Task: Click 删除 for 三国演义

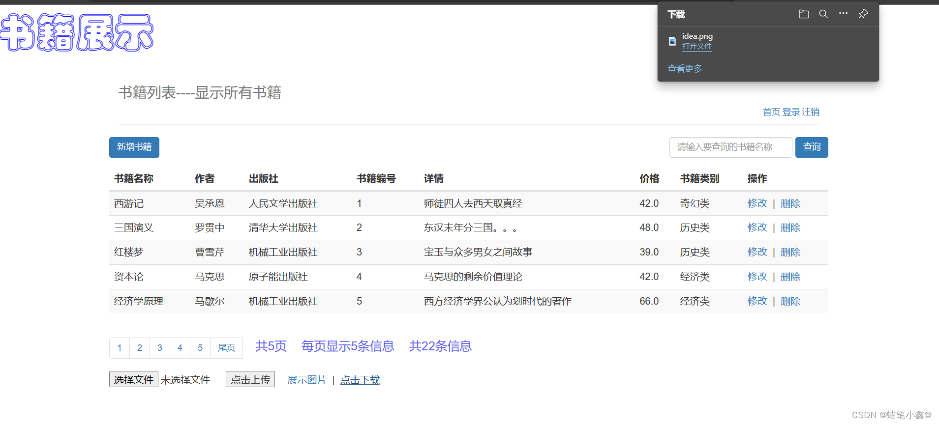Action: pos(790,227)
